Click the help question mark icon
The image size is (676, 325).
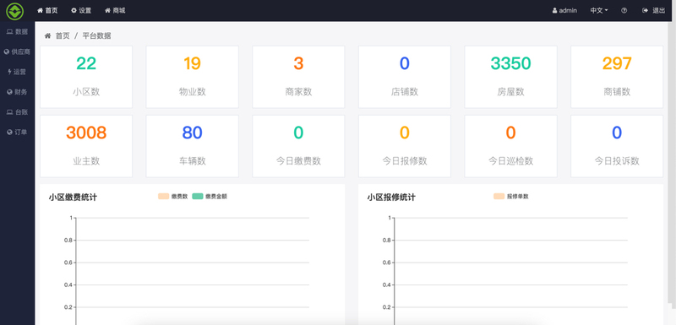[x=624, y=11]
